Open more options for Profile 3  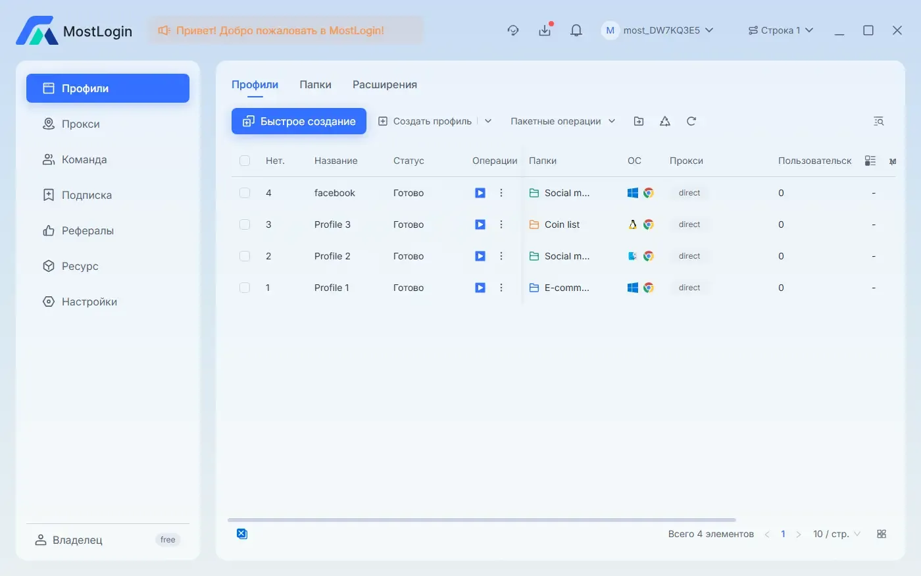501,224
